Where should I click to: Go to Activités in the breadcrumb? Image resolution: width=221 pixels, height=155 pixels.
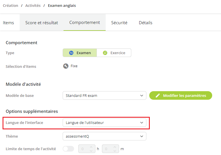pos(33,6)
